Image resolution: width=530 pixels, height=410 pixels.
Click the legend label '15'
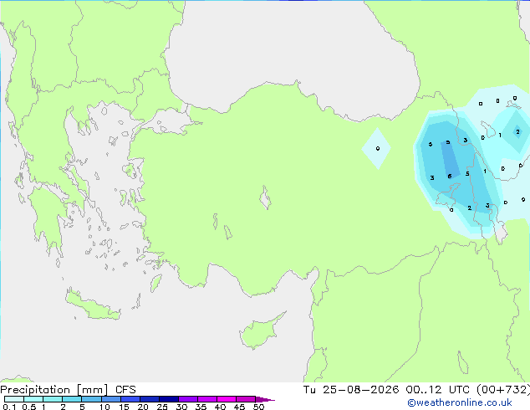(124, 407)
